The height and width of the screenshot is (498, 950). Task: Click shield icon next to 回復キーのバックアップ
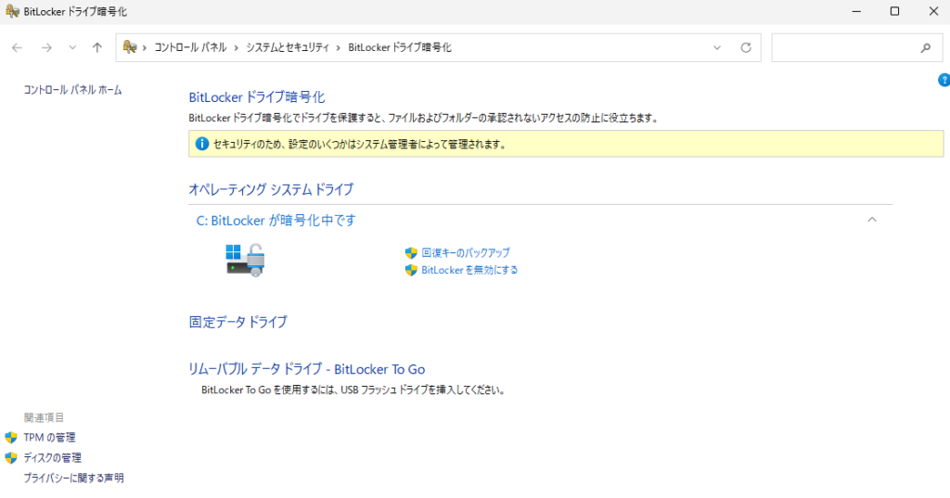click(x=411, y=253)
